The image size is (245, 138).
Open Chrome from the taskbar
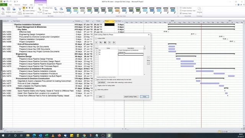pos(84,135)
